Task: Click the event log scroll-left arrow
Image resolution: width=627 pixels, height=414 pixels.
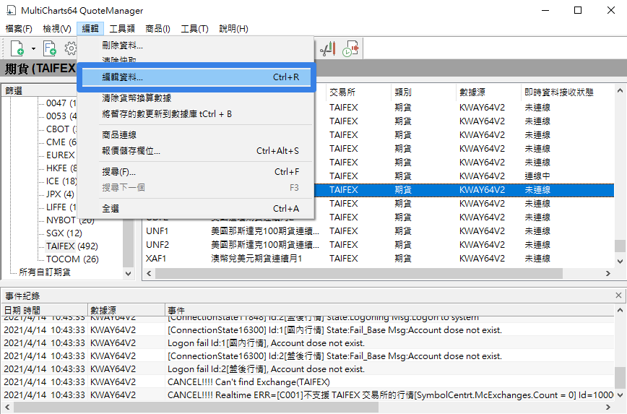Action: point(7,407)
